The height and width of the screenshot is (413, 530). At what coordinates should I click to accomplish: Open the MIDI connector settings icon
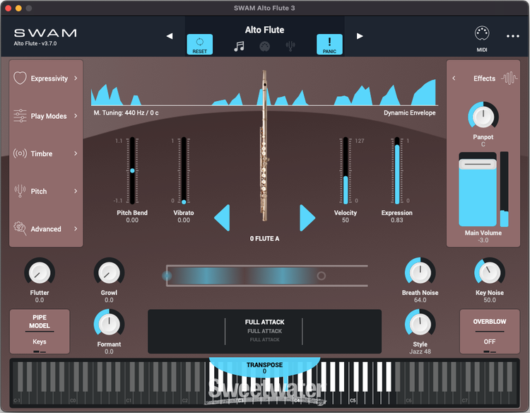(x=482, y=34)
